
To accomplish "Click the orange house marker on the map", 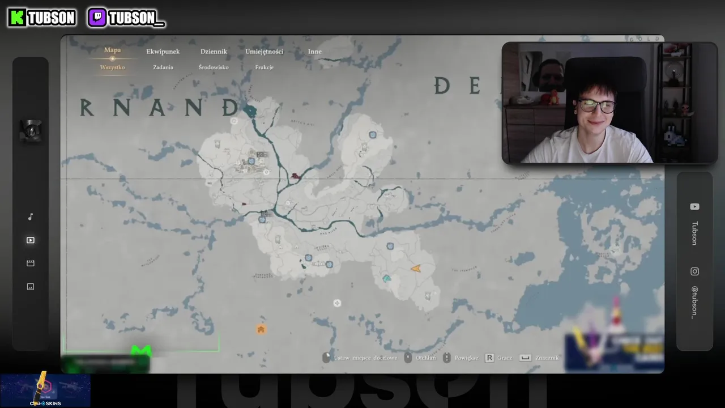I will (x=261, y=329).
